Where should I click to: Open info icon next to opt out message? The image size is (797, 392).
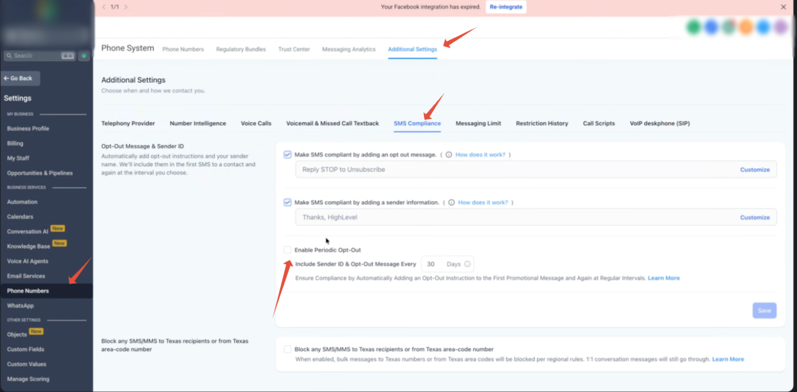coord(449,155)
